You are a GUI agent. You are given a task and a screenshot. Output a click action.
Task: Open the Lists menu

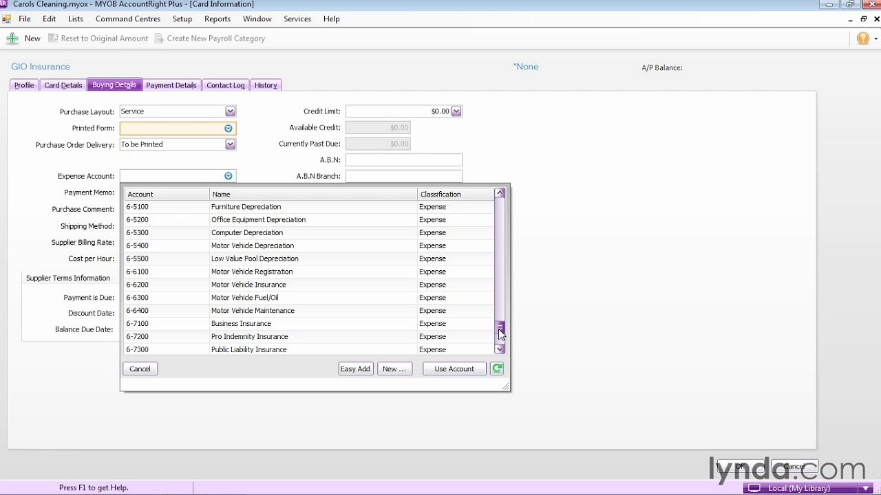pyautogui.click(x=76, y=19)
